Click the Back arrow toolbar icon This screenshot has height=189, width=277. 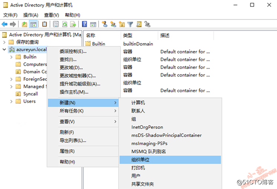4,24
